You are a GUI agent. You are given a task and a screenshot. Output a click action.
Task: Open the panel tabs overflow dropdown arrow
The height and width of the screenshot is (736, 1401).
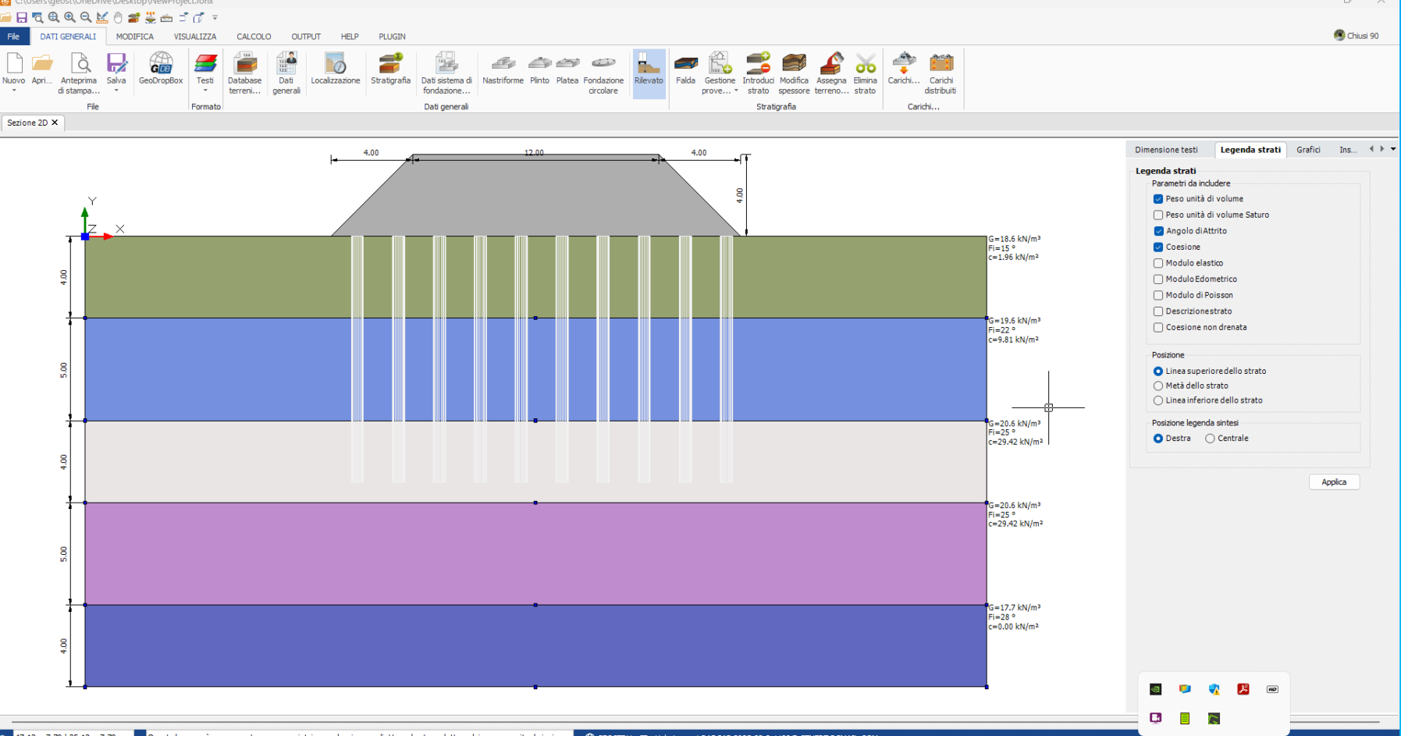click(x=1393, y=149)
